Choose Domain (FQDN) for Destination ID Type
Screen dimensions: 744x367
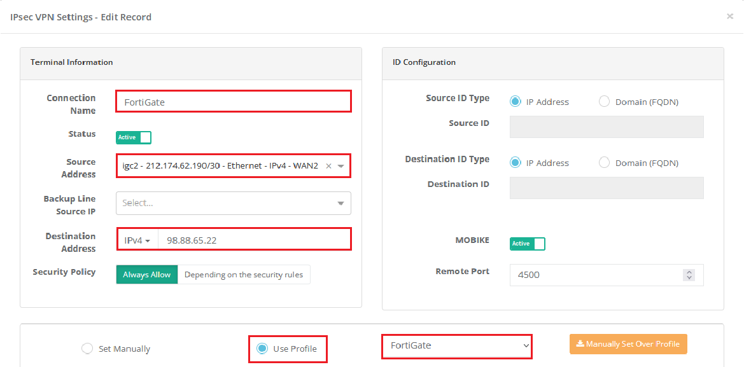point(605,163)
